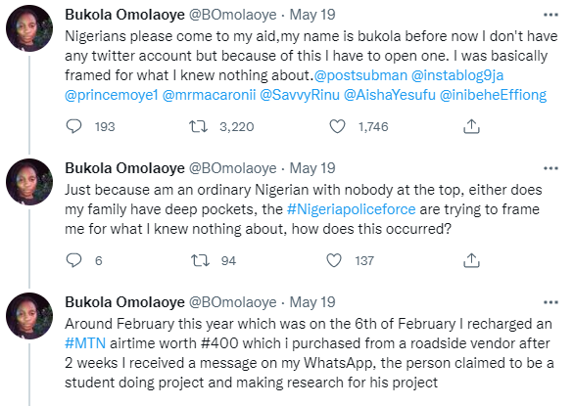
Task: Share the first tweet via share icon
Action: (471, 126)
